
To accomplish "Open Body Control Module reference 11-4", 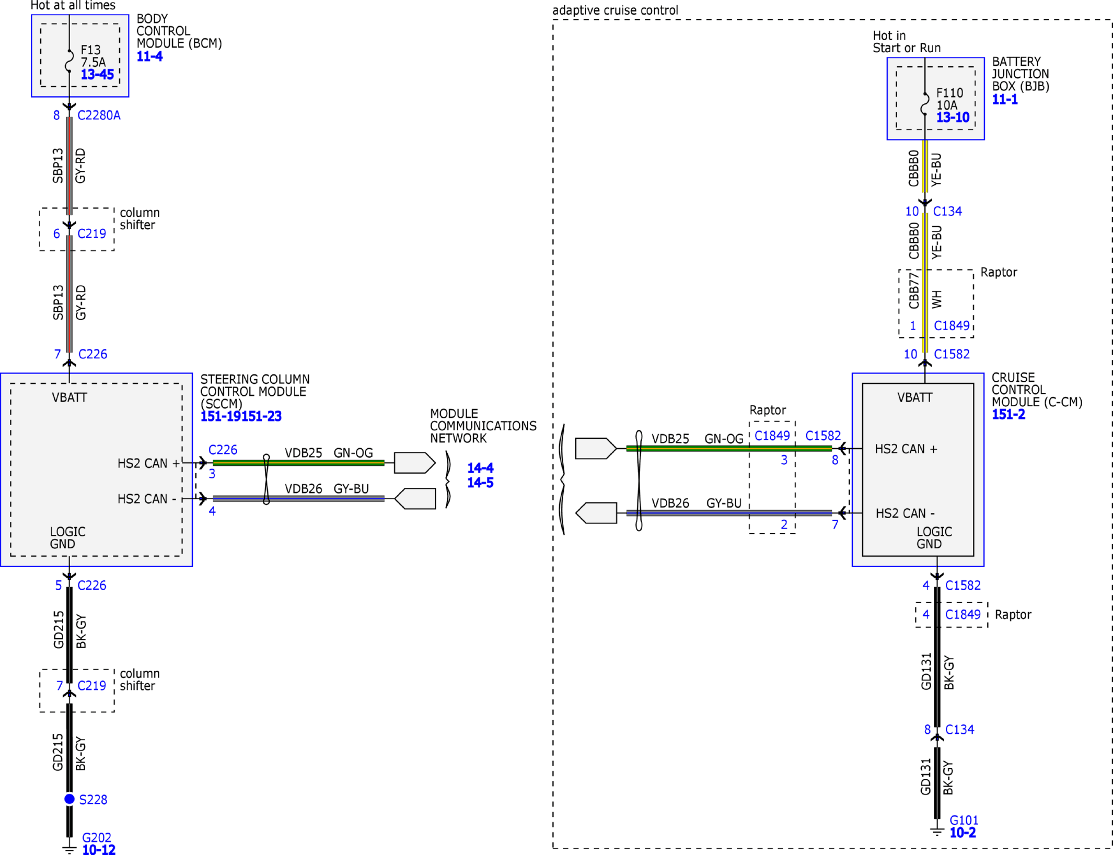I will [149, 56].
